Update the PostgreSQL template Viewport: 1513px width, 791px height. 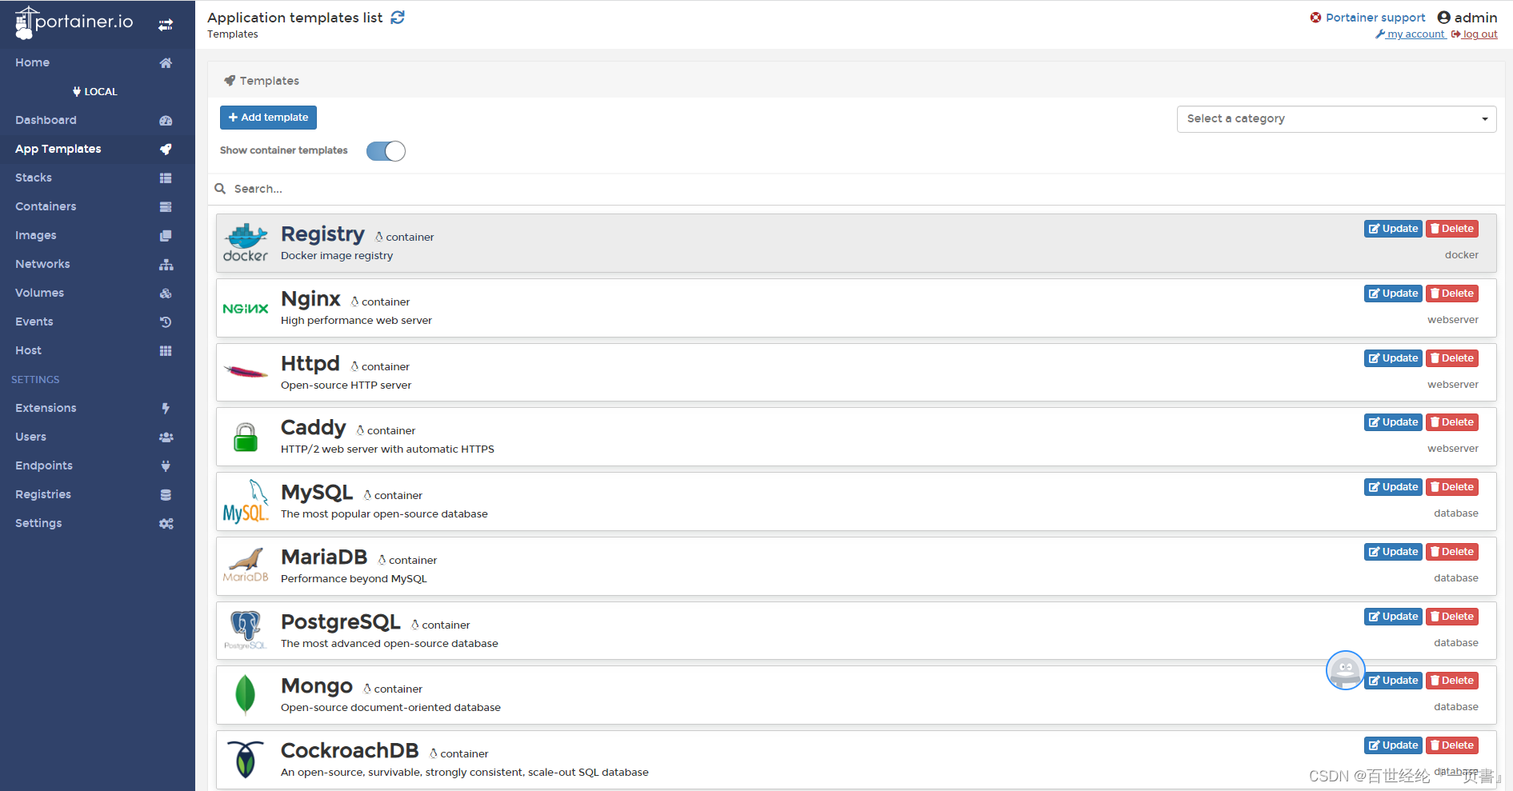pos(1393,617)
